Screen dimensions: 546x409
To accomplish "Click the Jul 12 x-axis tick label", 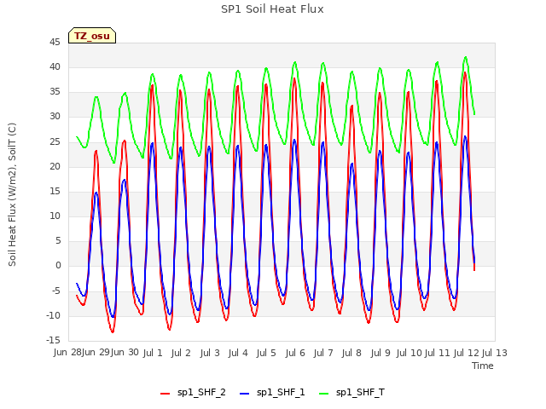I will pyautogui.click(x=466, y=353).
